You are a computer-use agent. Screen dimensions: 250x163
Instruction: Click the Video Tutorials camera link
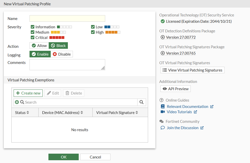click(162, 112)
